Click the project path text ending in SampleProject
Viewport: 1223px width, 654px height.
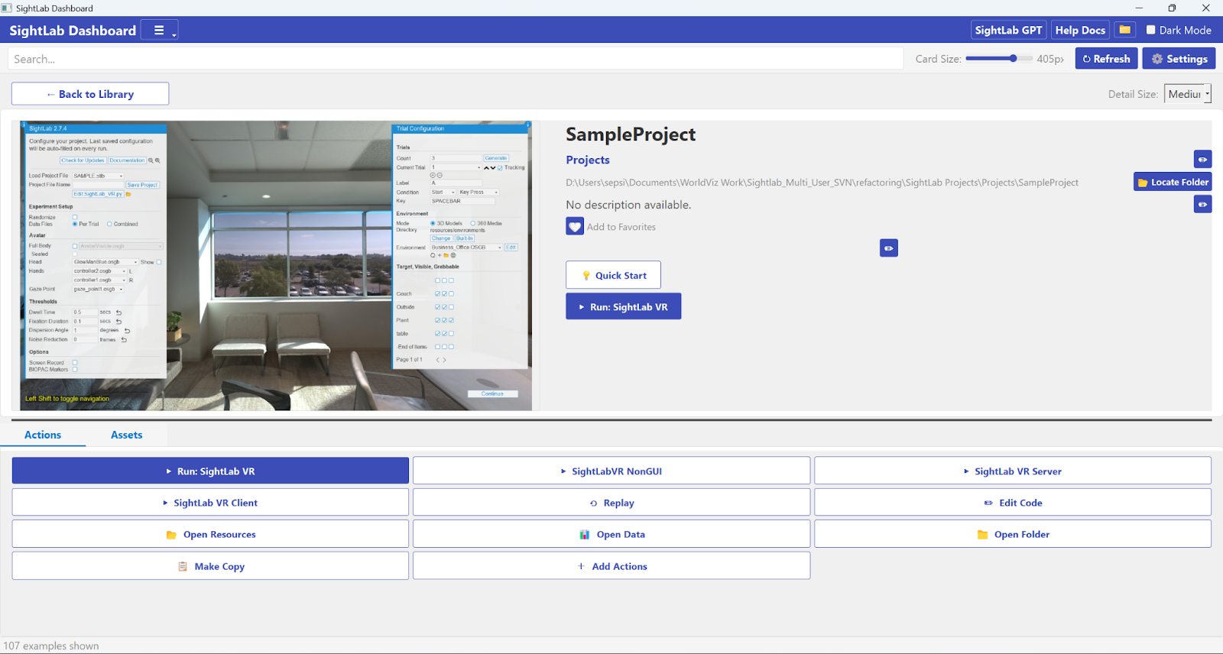click(x=822, y=183)
